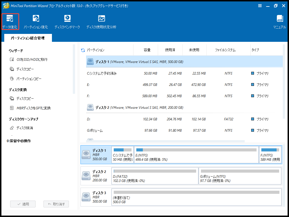Image resolution: width=289 pixels, height=217 pixels.
Task: Select MBRディスクをGPTに変換 in the sidebar
Action: pos(33,108)
